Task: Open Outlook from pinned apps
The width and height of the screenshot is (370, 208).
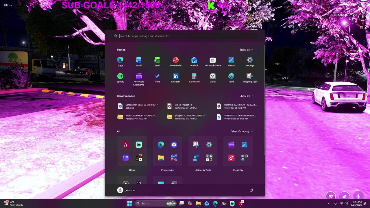Action: click(x=194, y=62)
